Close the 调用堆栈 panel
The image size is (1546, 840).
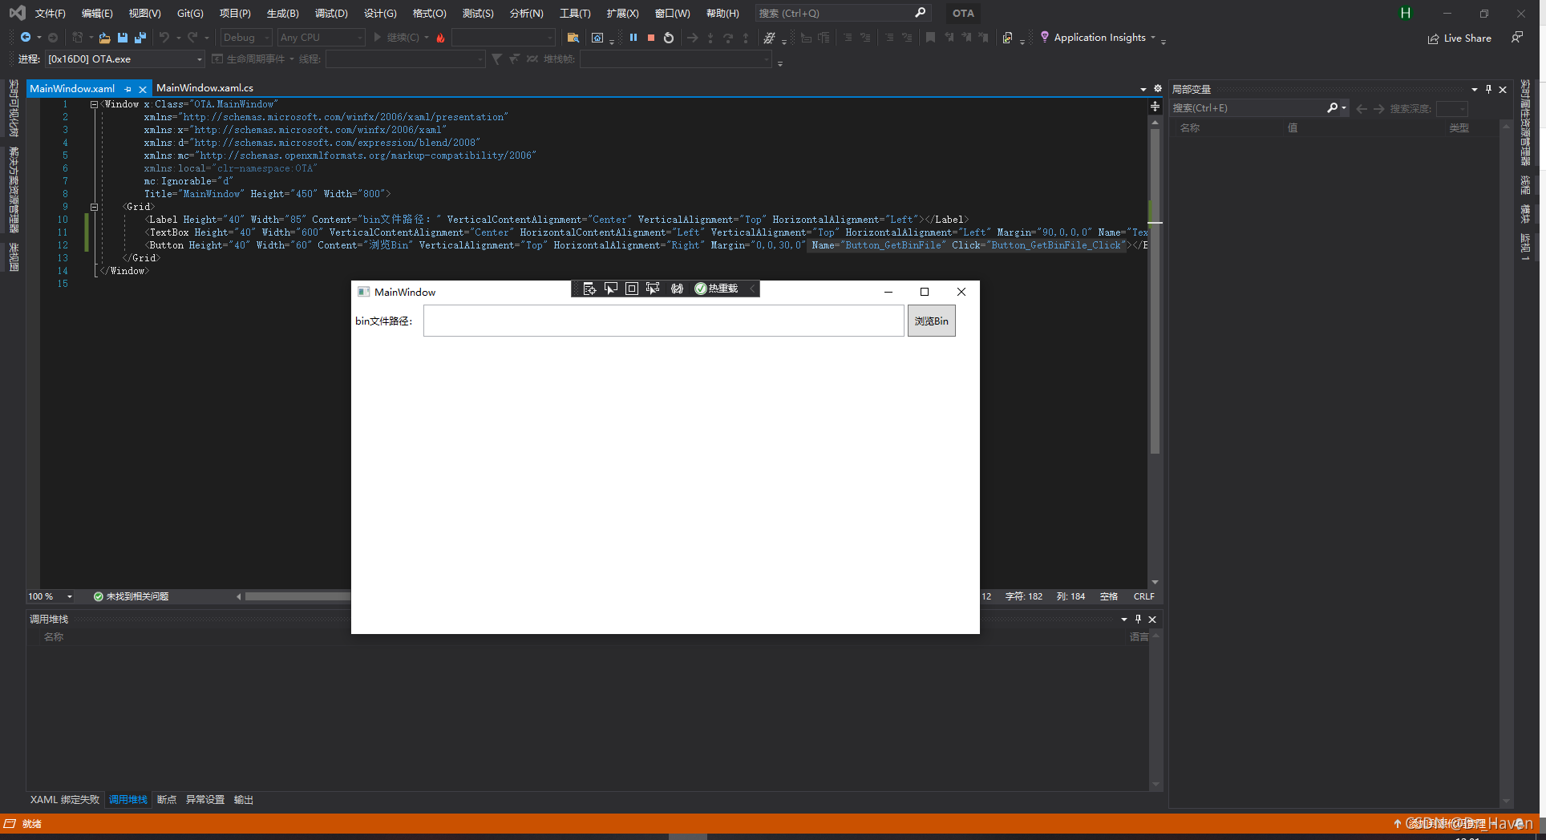(1152, 620)
